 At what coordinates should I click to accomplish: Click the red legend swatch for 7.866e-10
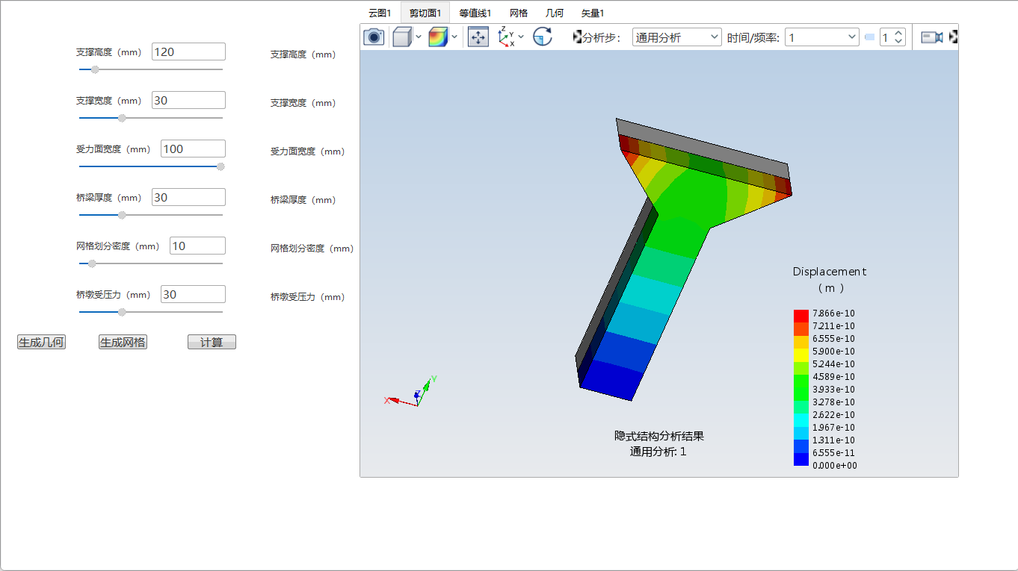[x=800, y=316]
